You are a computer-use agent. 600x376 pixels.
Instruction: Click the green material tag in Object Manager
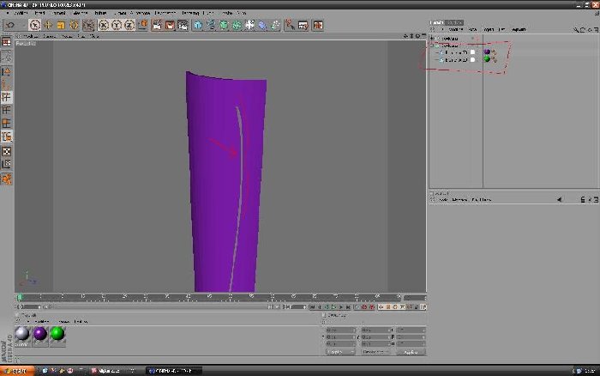[x=487, y=59]
